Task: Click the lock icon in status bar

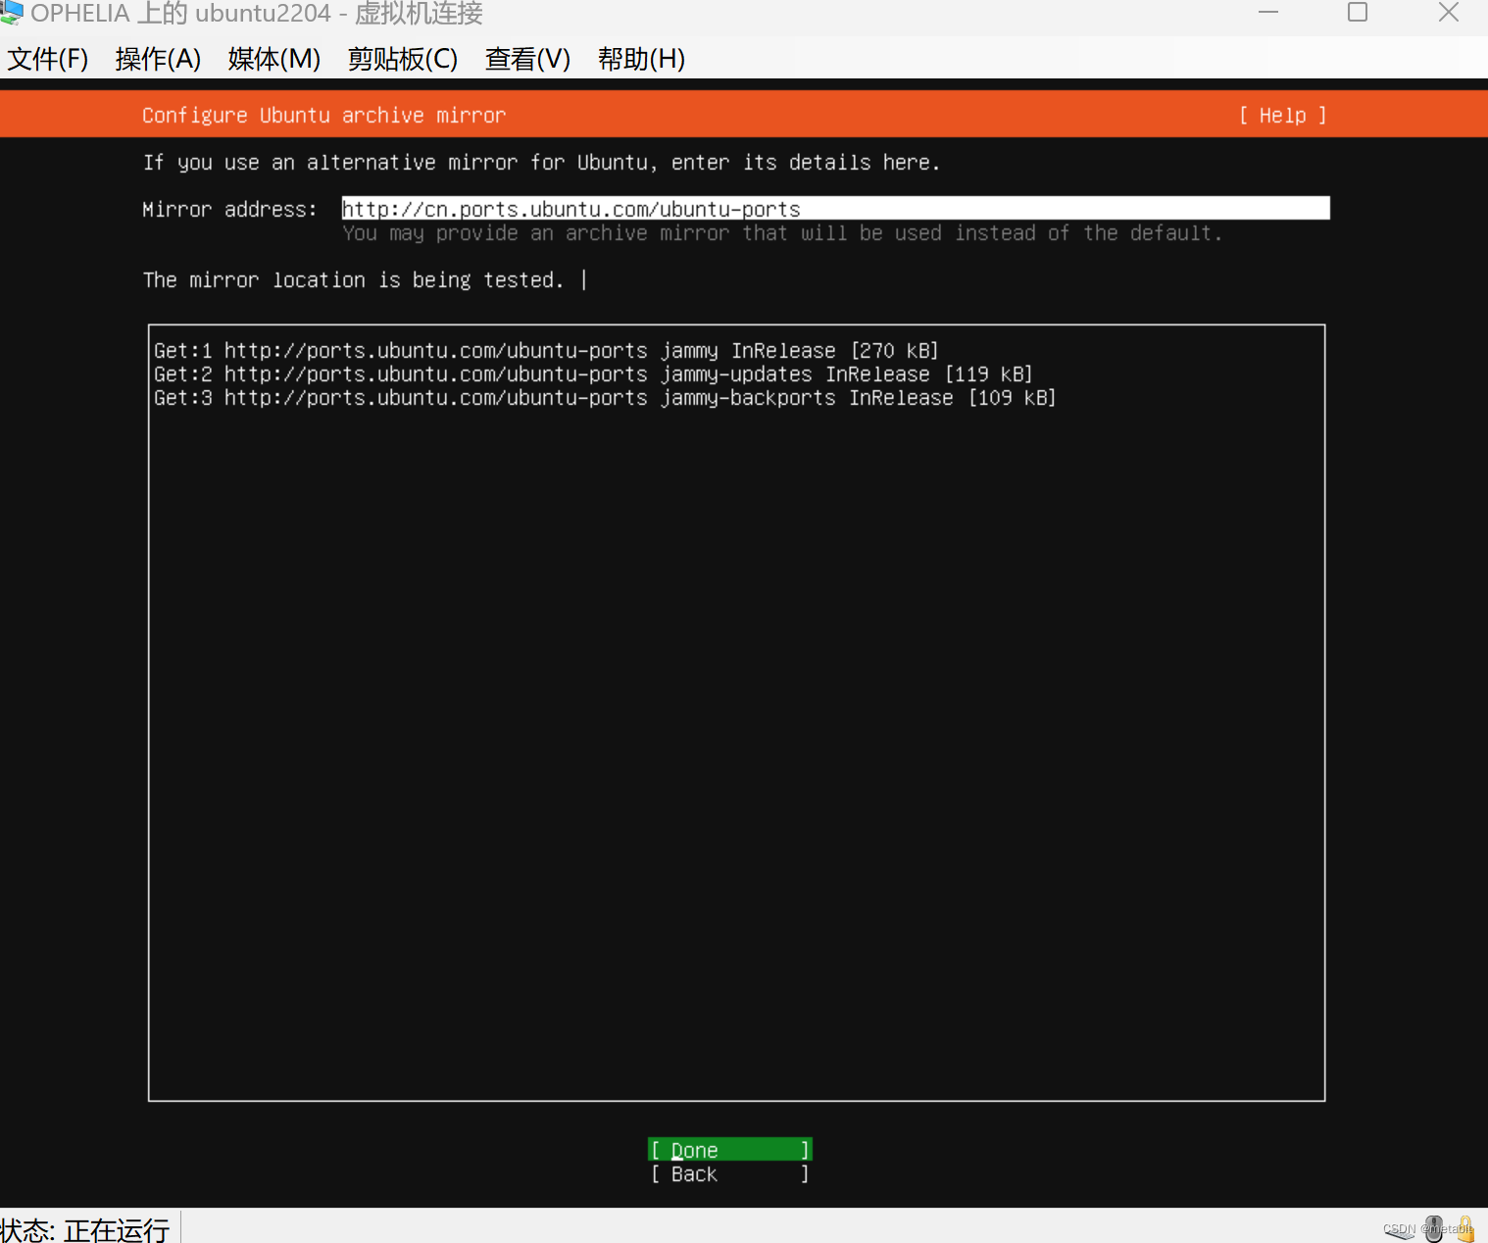Action: tap(1466, 1228)
